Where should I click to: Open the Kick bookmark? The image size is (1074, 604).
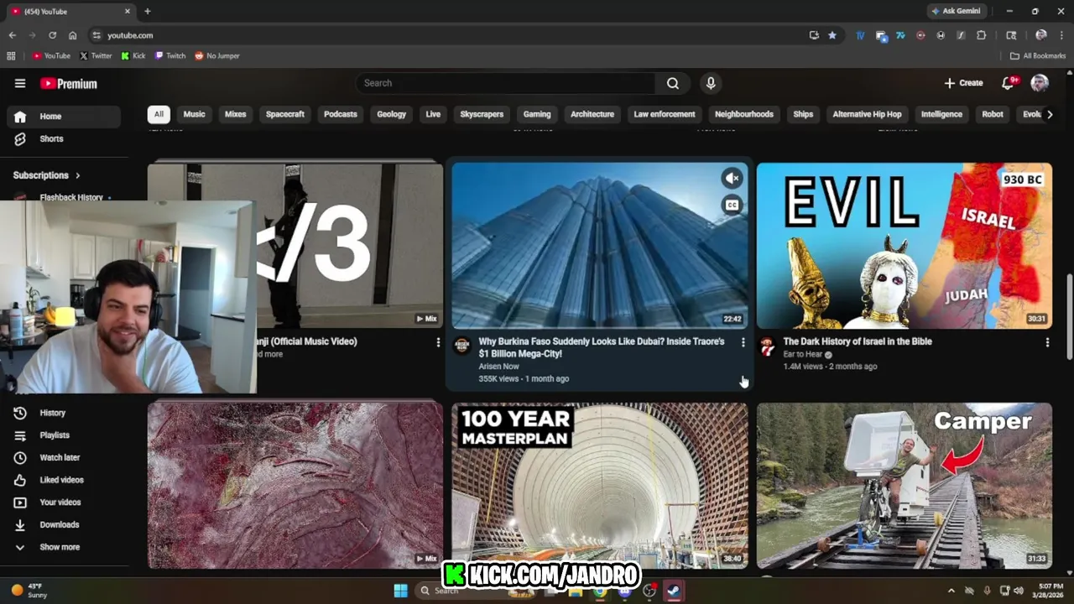[x=133, y=56]
